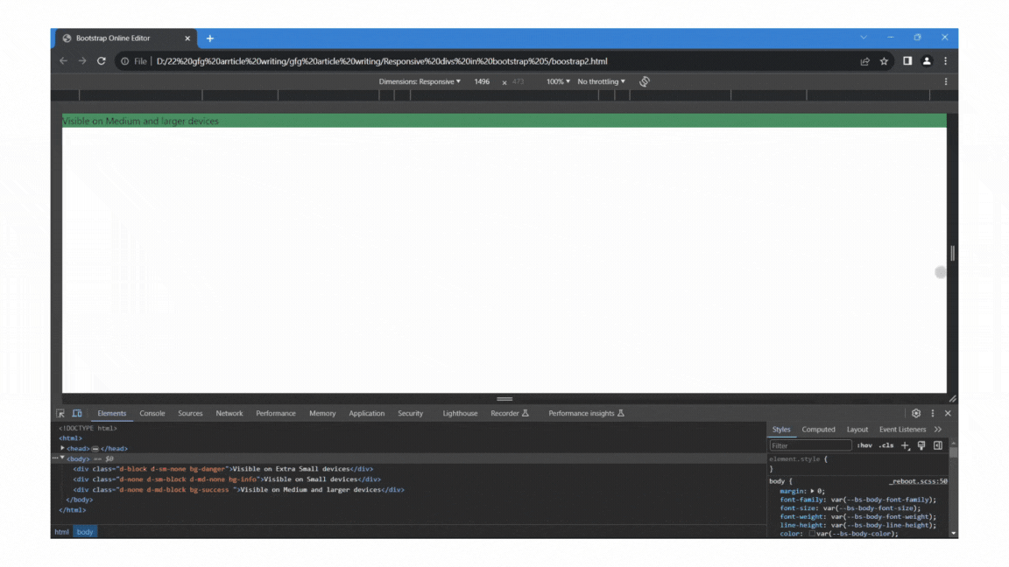Viewport: 1009px width, 567px height.
Task: Open the 100% zoom dropdown
Action: 558,81
